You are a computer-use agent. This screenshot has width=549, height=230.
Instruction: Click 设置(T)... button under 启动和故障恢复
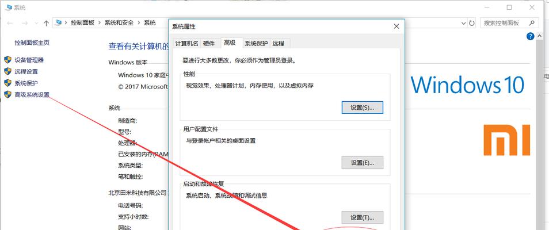363,217
